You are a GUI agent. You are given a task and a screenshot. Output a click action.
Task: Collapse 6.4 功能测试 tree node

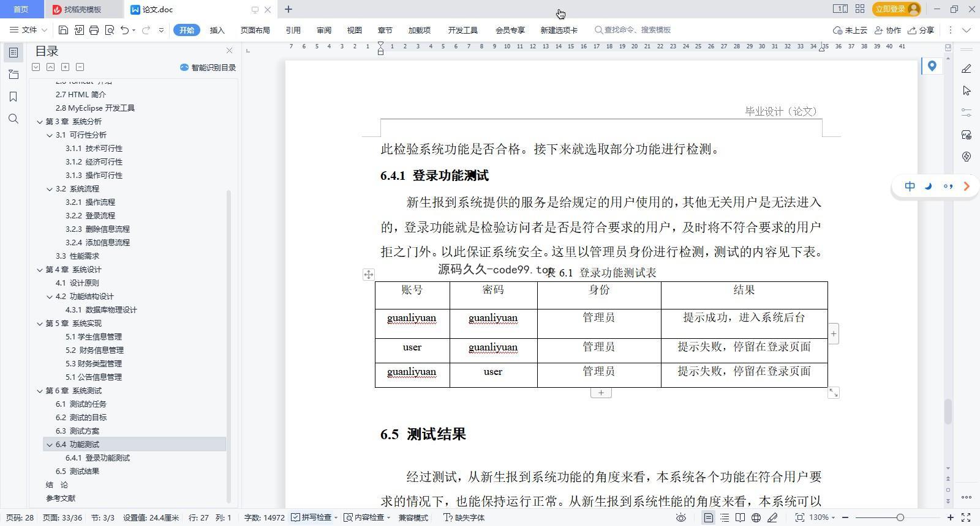[x=50, y=445]
